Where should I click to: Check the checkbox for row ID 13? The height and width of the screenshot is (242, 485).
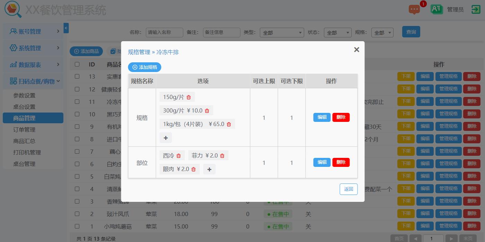click(77, 77)
